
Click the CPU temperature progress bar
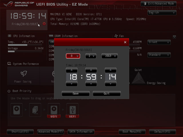[x=25, y=45]
